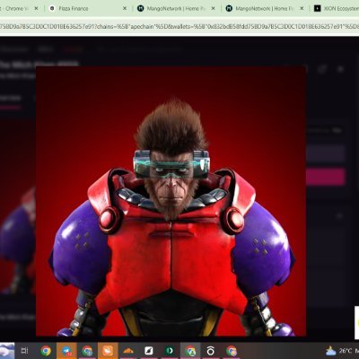The height and width of the screenshot is (359, 359).
Task: Click the purple button above pink button
Action: 326,153
